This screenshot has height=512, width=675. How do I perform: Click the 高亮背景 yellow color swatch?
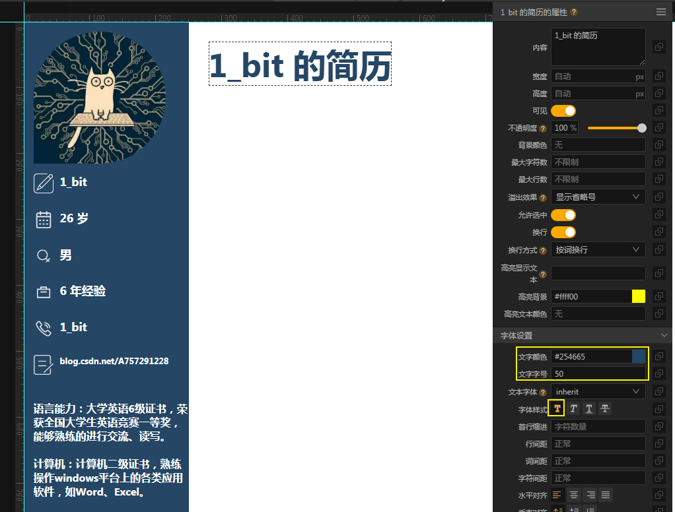(639, 296)
